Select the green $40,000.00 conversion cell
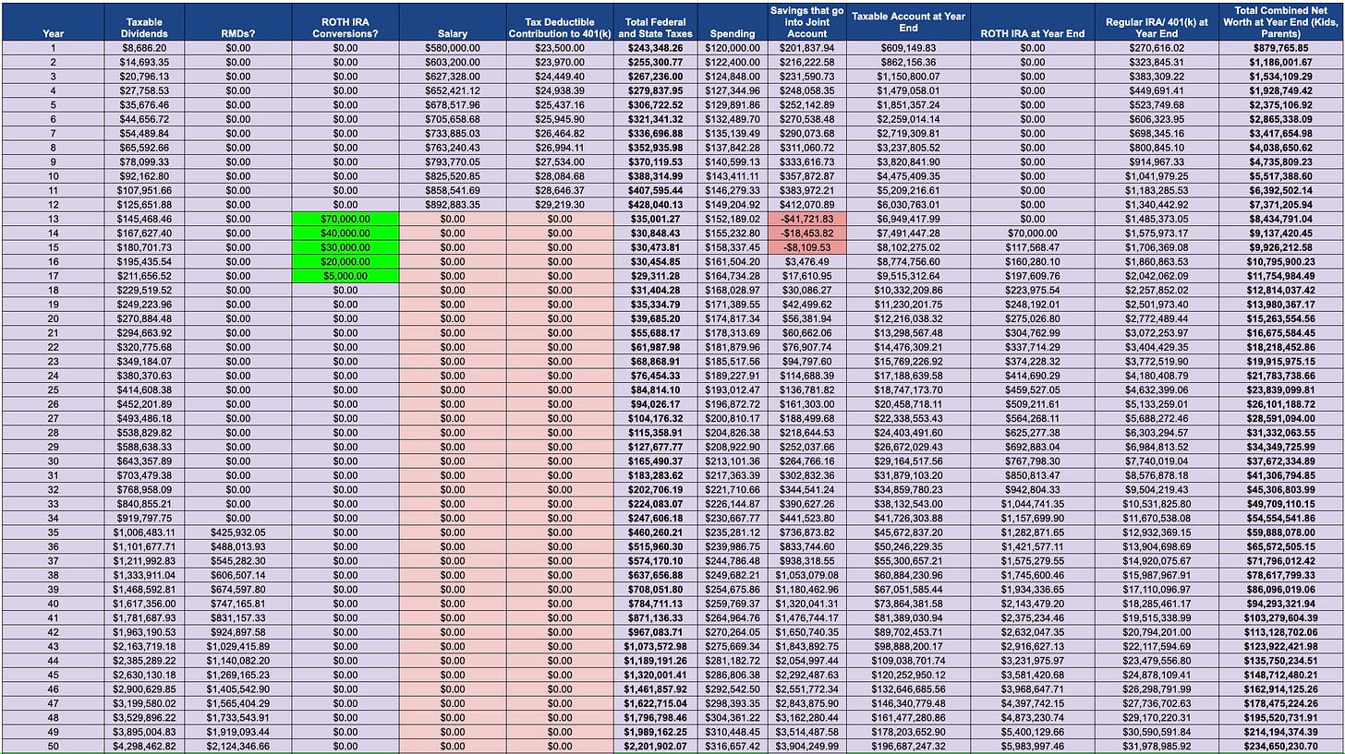Image resolution: width=1345 pixels, height=754 pixels. click(345, 234)
